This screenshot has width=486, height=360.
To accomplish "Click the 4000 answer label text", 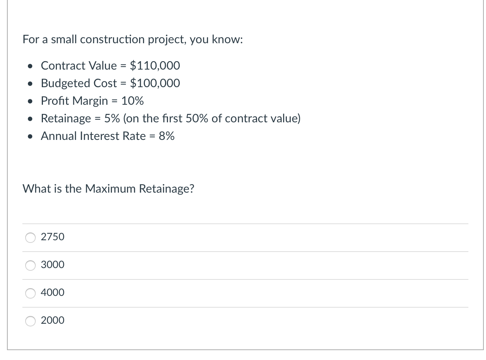I will coord(52,293).
